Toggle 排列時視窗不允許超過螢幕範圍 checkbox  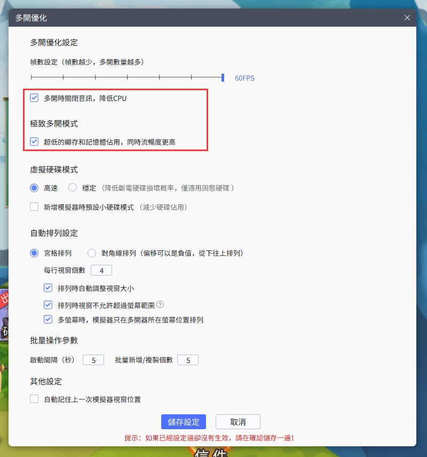[48, 305]
